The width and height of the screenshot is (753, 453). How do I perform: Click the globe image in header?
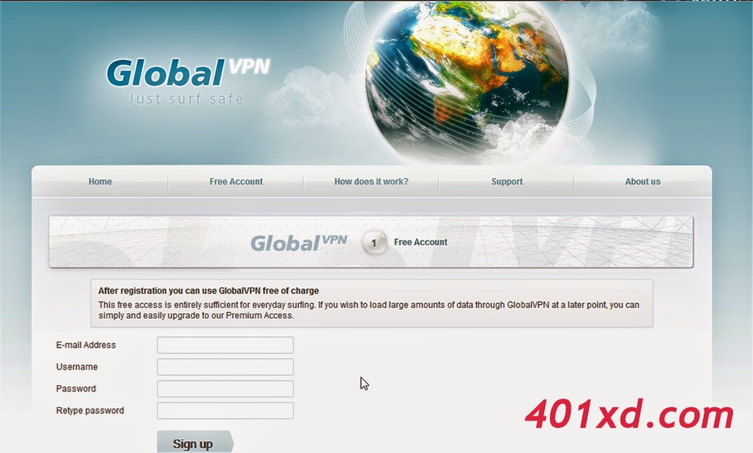[467, 81]
